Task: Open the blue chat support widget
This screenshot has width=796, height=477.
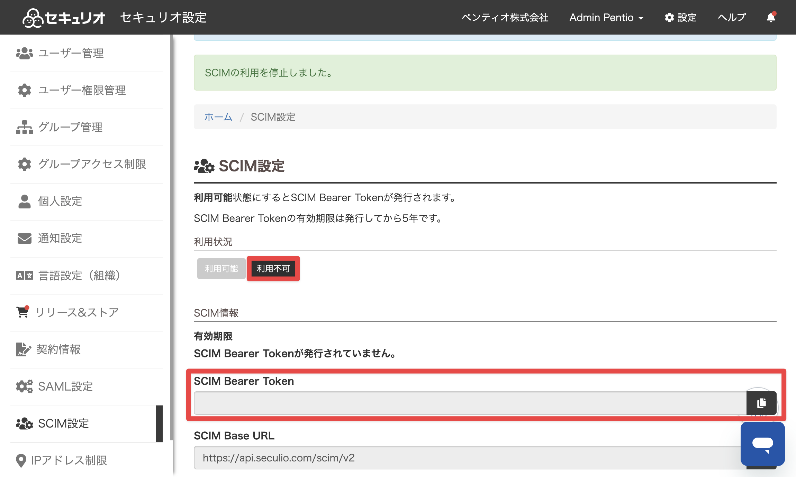Action: coord(762,444)
